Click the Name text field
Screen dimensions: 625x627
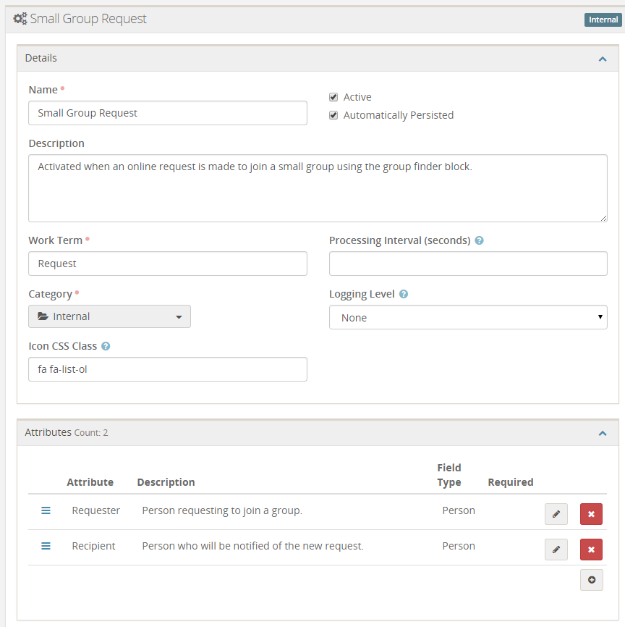click(168, 113)
